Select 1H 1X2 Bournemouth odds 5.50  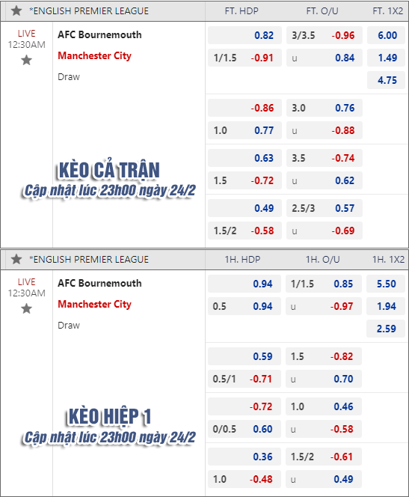(x=386, y=284)
